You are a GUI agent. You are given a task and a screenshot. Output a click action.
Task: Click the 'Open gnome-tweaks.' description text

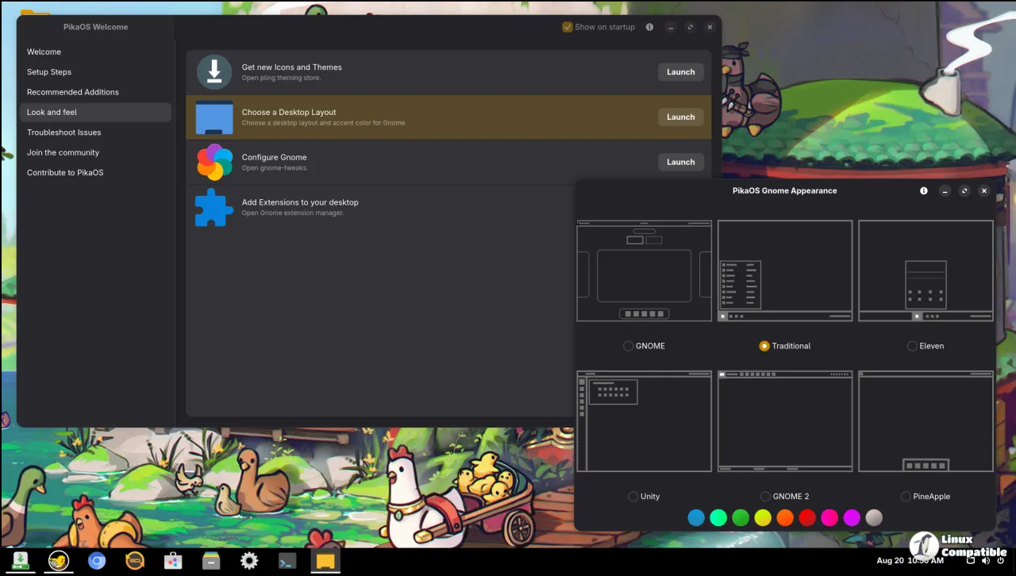pyautogui.click(x=275, y=168)
